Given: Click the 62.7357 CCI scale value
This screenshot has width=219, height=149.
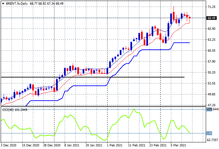Looking at the screenshot, I should 213,140.
